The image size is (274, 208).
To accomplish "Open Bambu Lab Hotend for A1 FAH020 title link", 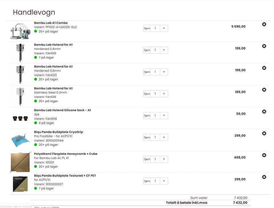I will [x=53, y=66].
